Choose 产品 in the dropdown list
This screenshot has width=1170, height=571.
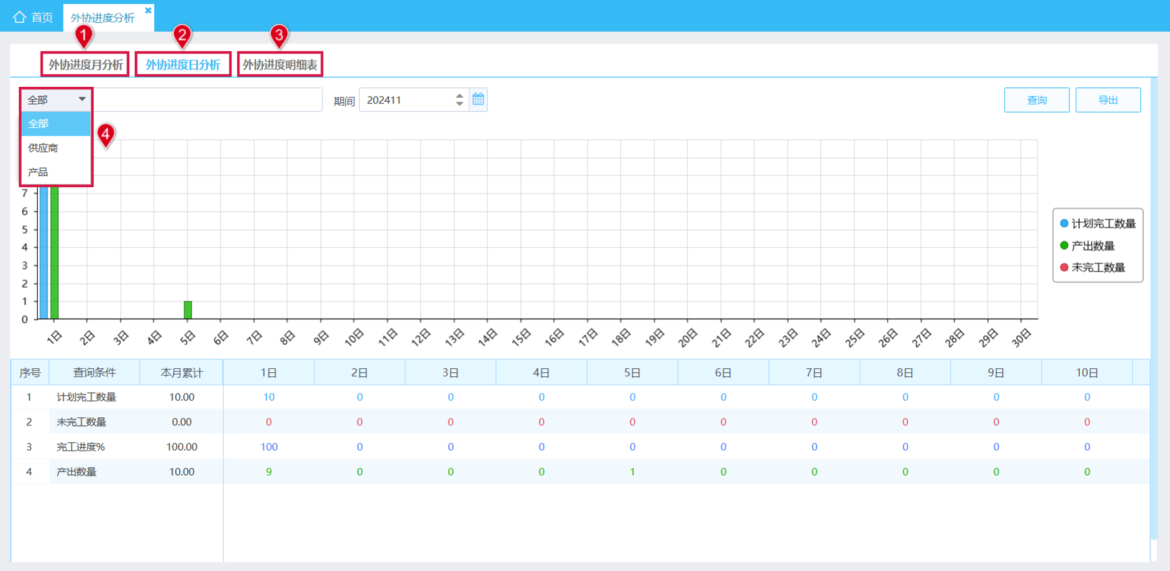(x=56, y=172)
